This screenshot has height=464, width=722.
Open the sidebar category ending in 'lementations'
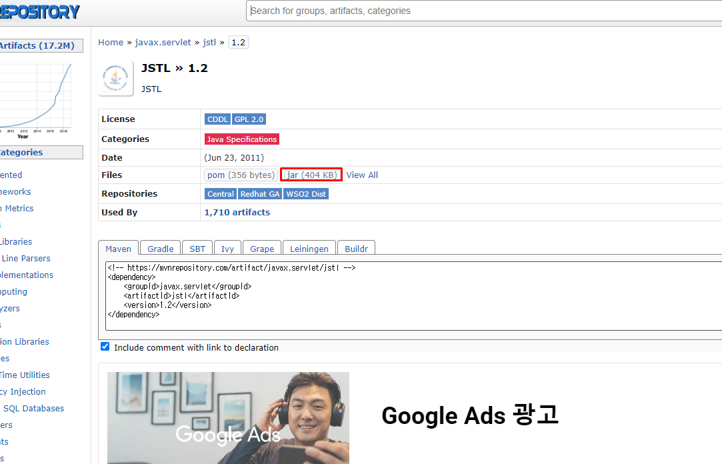pos(27,275)
